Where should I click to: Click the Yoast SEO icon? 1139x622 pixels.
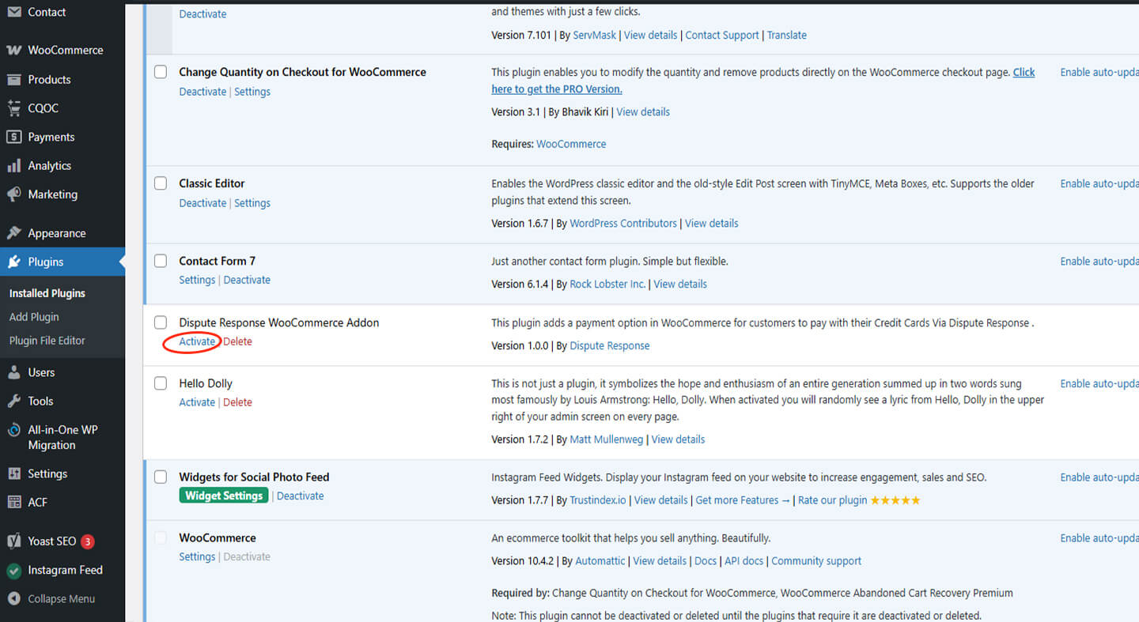point(14,541)
